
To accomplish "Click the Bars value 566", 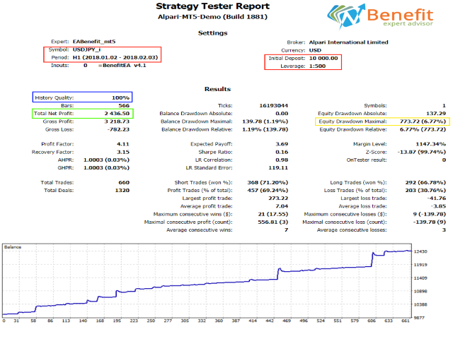I will coord(124,105).
